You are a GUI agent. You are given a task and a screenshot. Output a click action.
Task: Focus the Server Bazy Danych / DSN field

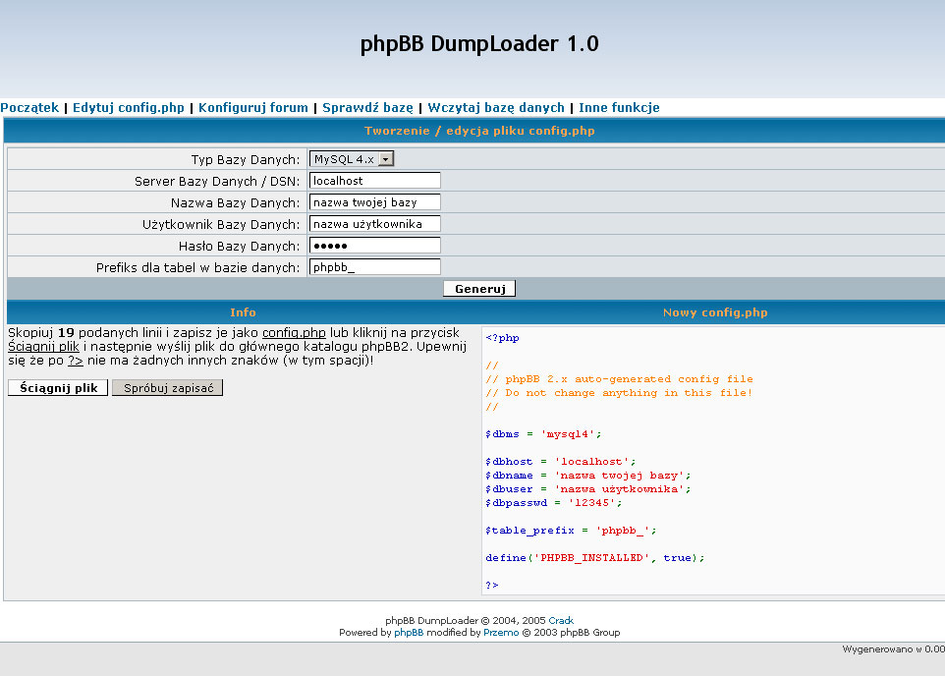[x=375, y=181]
